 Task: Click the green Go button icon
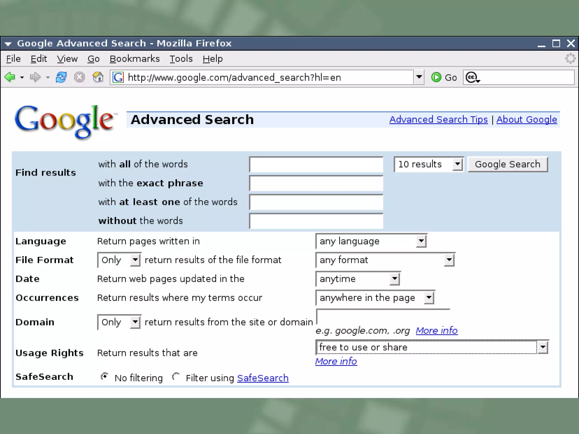(436, 77)
